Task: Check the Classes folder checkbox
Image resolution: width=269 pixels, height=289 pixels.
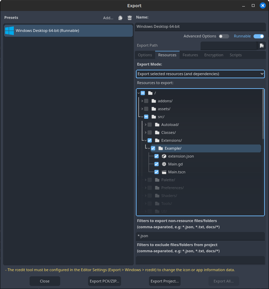Action: coord(150,133)
